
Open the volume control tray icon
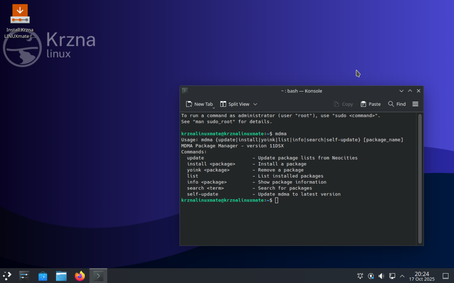click(381, 276)
